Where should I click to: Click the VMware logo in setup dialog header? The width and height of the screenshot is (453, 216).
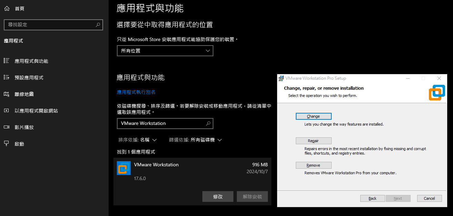coord(437,93)
